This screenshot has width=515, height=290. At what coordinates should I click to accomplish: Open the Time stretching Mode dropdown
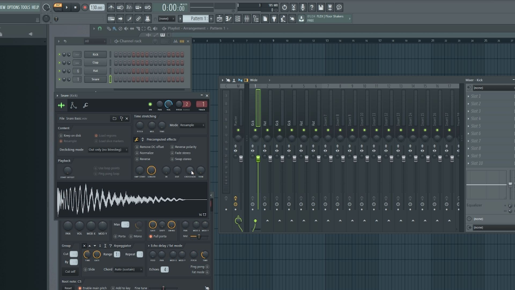click(192, 125)
